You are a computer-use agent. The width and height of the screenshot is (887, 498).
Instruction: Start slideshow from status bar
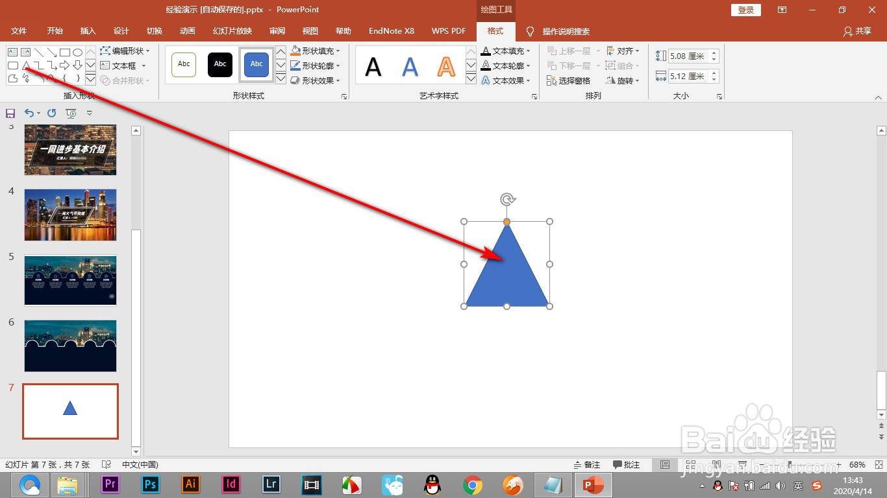tap(742, 465)
